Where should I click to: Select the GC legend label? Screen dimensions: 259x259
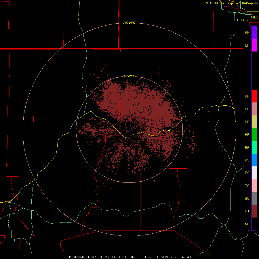247,198
